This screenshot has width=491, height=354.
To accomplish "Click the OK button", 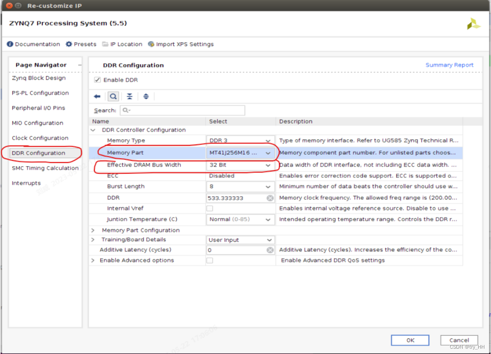I will pos(410,340).
